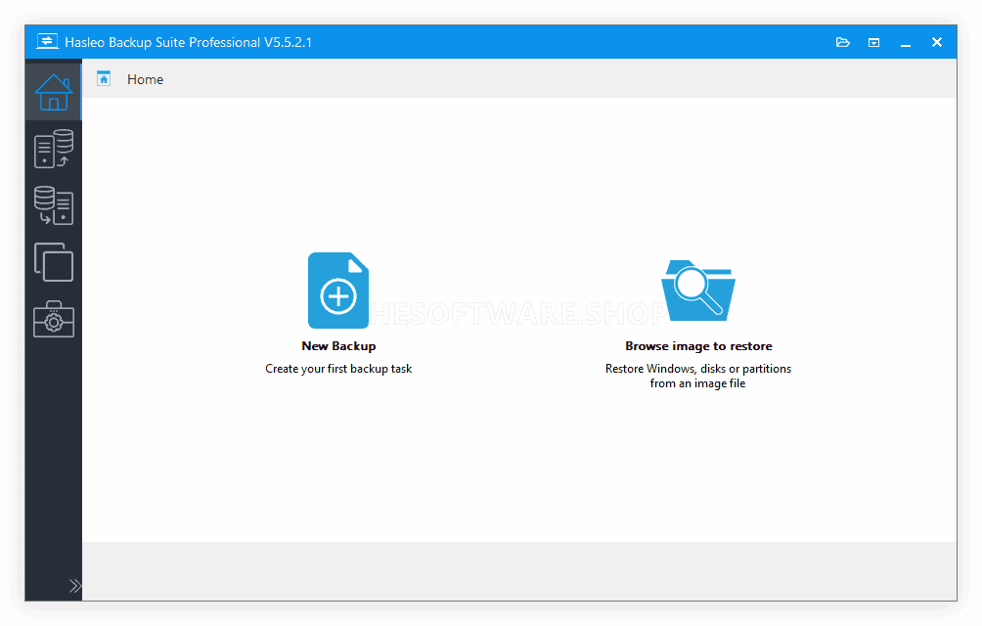Image resolution: width=982 pixels, height=626 pixels.
Task: Open the Clone section from the sidebar
Action: pyautogui.click(x=53, y=262)
